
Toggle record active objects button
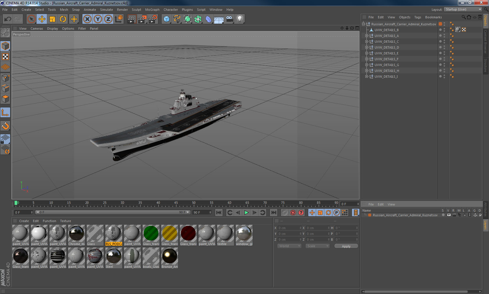(x=285, y=212)
